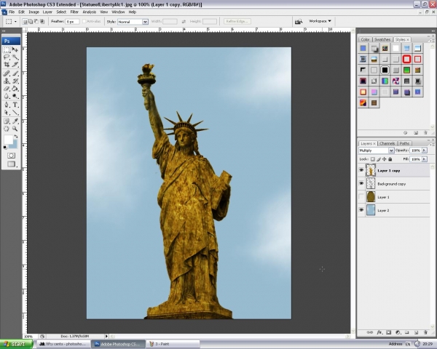Click the Refine Edge button

click(x=237, y=21)
